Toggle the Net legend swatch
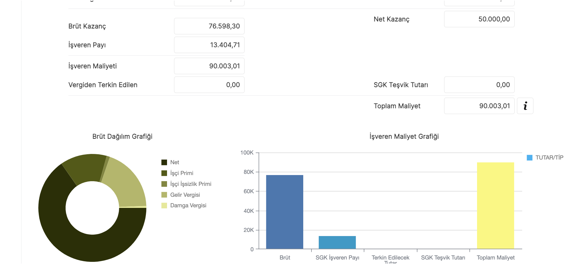583x268 pixels. coord(164,162)
